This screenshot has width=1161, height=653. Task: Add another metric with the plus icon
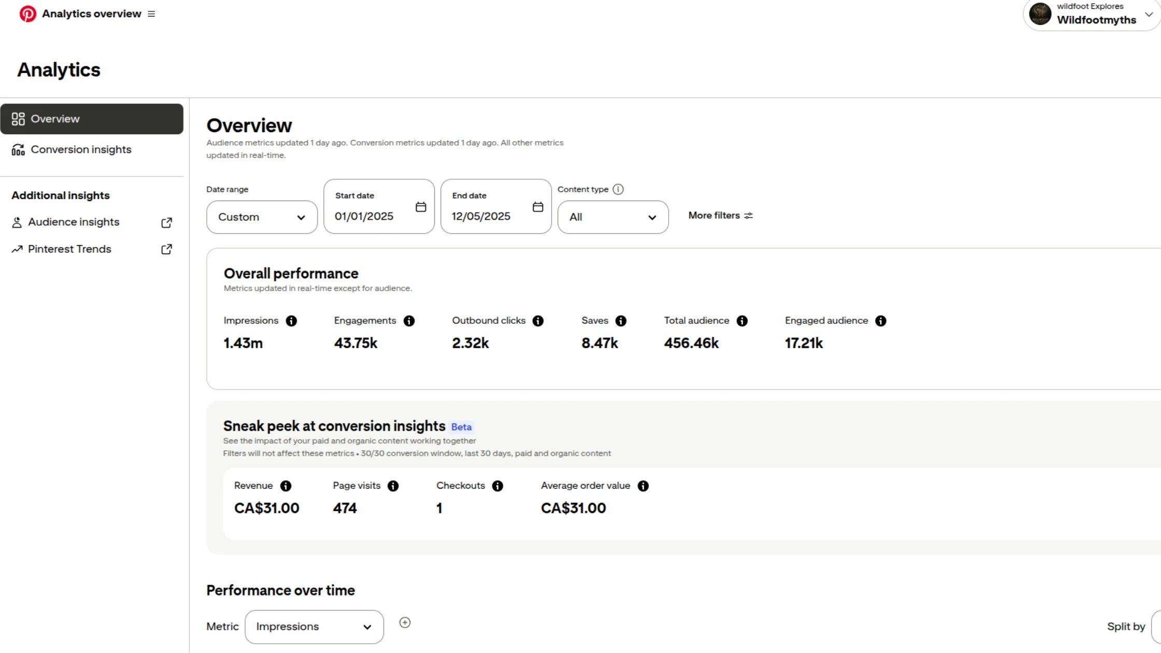[x=405, y=622]
